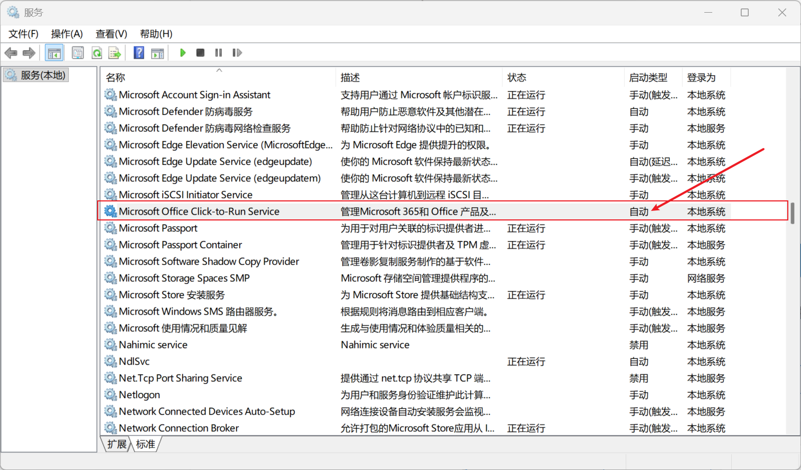Screen dimensions: 801x470
Task: Open the 查看(V) menu
Action: pyautogui.click(x=111, y=34)
